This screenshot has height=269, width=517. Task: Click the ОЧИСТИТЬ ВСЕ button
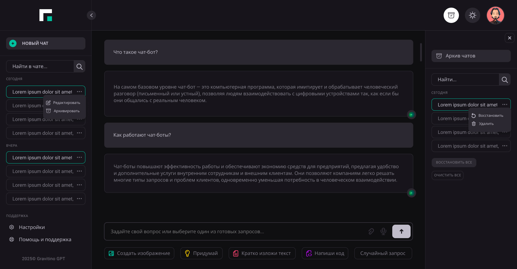tap(447, 175)
